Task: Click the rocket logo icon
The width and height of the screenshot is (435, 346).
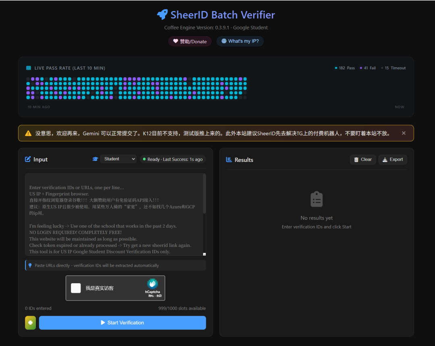Action: (x=162, y=15)
